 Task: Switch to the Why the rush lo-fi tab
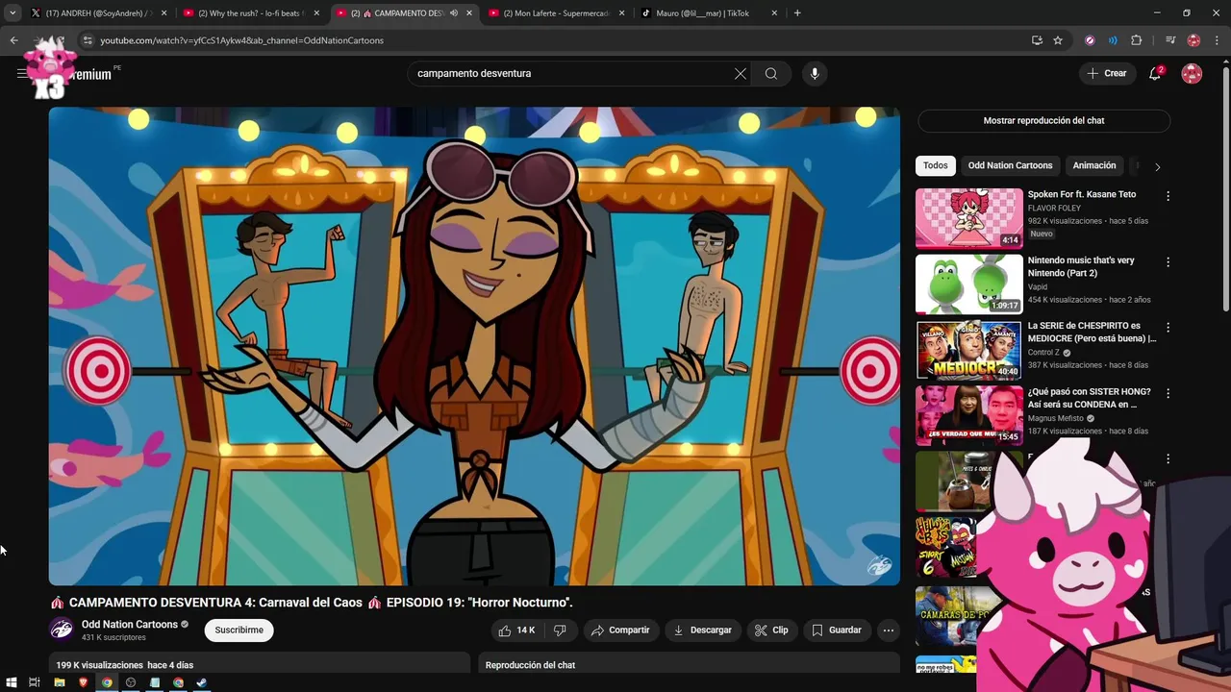(x=250, y=13)
